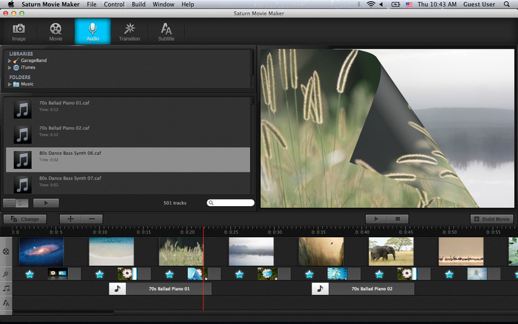518x324 pixels.
Task: Select track 70s Ballad Piano 01.caf
Action: coord(128,110)
